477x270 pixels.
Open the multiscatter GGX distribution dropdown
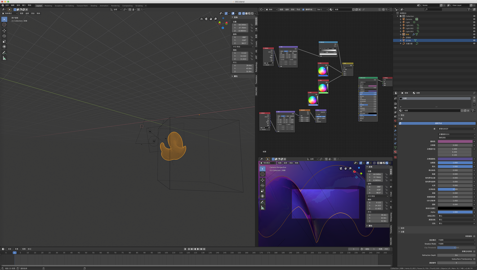457,134
